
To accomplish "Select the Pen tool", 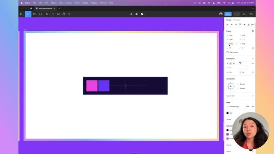I will (47, 14).
